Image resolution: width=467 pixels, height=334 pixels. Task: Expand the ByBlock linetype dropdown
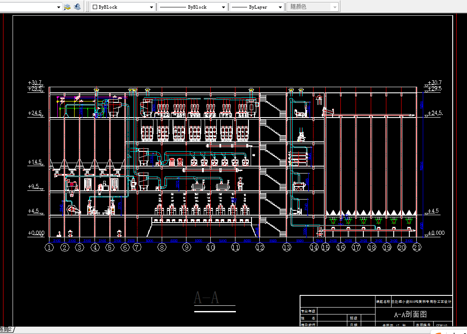(223, 7)
